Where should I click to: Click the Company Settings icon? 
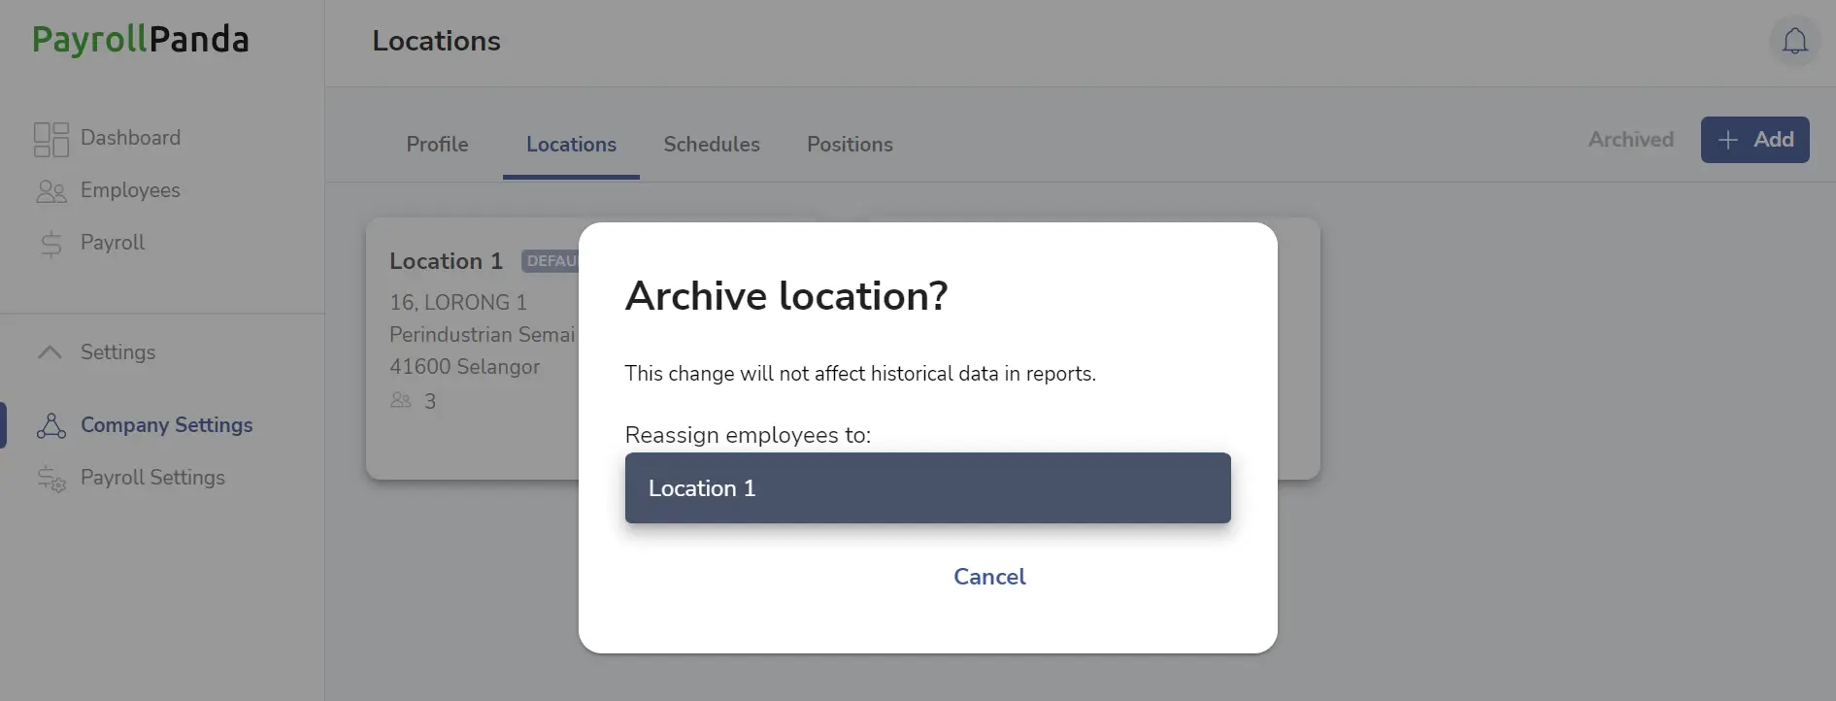point(51,425)
